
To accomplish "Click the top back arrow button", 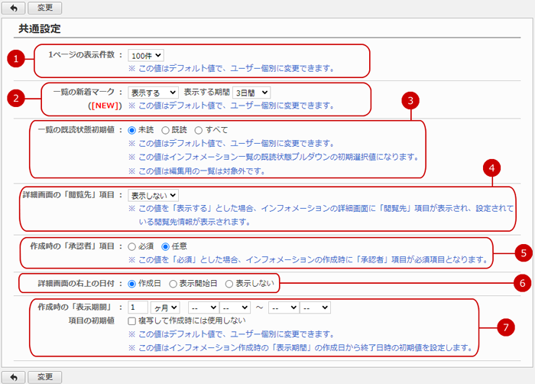I will [x=13, y=8].
